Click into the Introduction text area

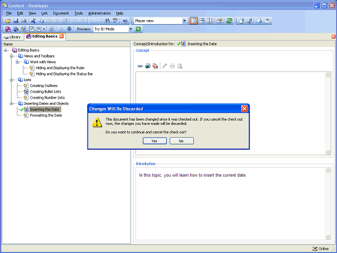[x=230, y=203]
